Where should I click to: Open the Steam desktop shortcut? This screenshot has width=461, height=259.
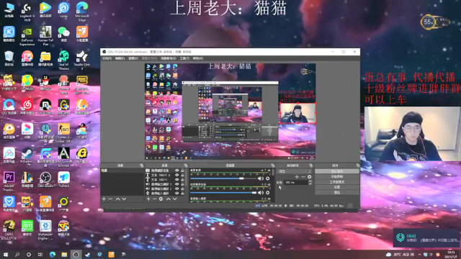pyautogui.click(x=27, y=155)
